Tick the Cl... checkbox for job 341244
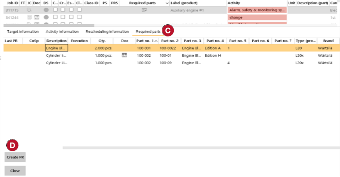The width and height of the screenshot is (340, 177). [80, 17]
